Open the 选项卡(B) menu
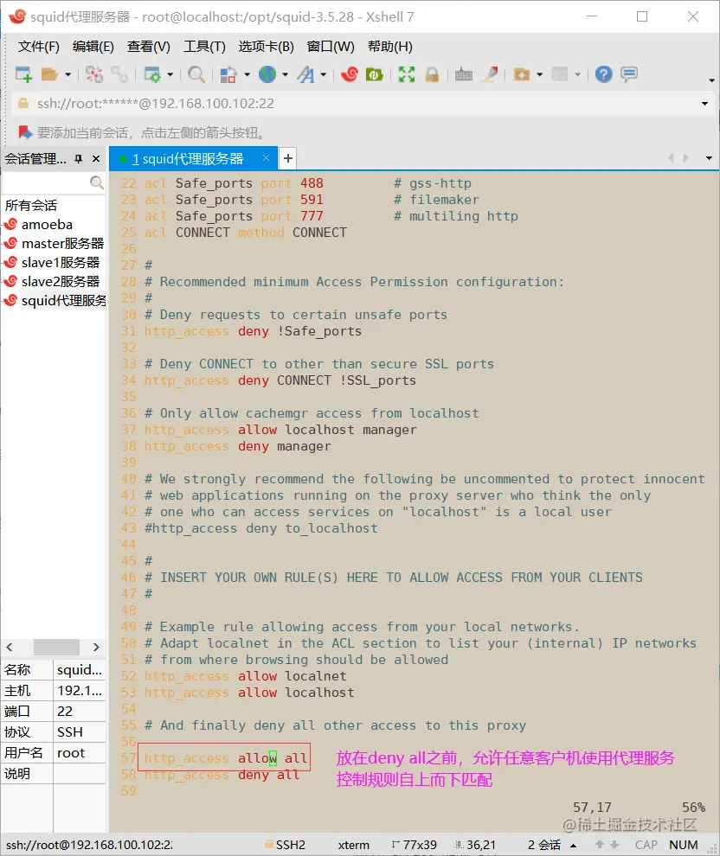720x856 pixels. pyautogui.click(x=266, y=47)
